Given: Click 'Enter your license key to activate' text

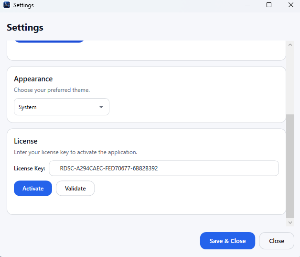Looking at the screenshot, I should (x=75, y=152).
